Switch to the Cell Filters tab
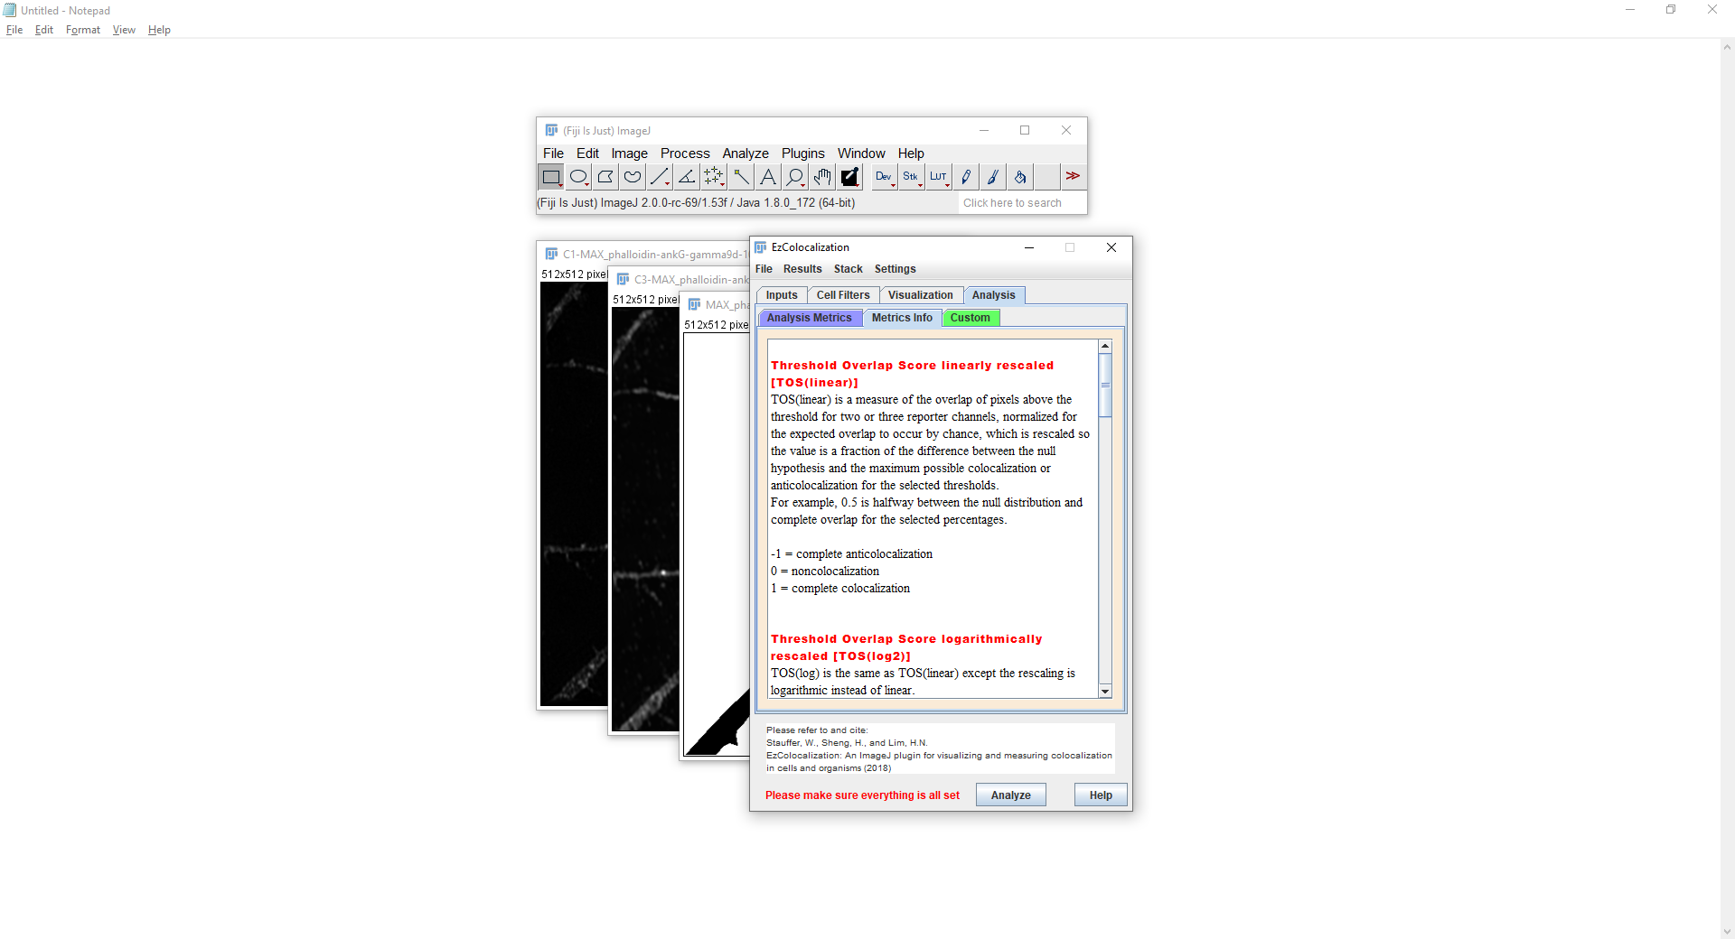Viewport: 1735px width, 939px height. 843,295
